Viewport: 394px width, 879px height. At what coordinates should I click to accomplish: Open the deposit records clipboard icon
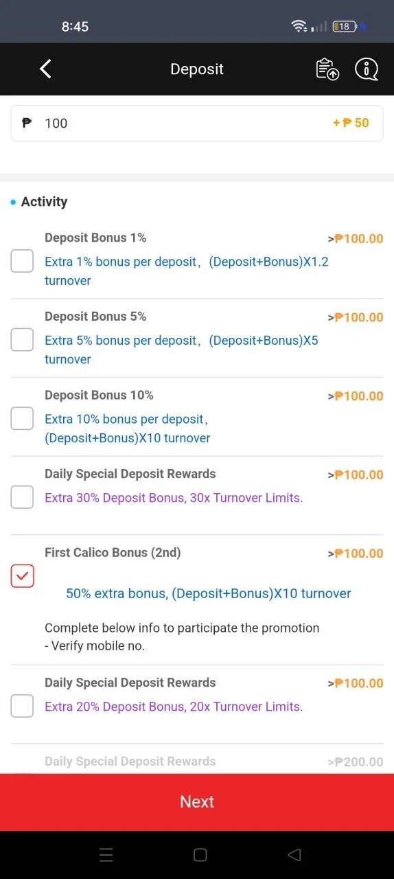(x=327, y=69)
